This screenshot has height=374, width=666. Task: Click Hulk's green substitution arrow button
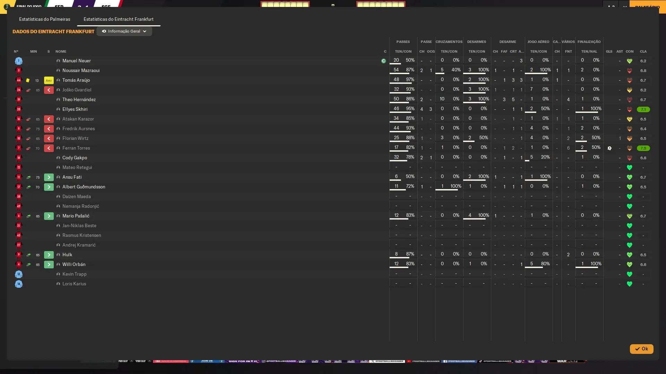(49, 255)
